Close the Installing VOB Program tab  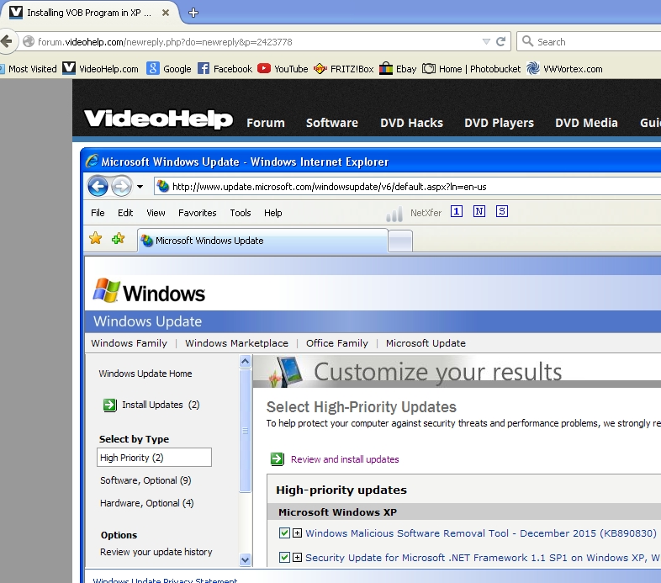(x=166, y=13)
